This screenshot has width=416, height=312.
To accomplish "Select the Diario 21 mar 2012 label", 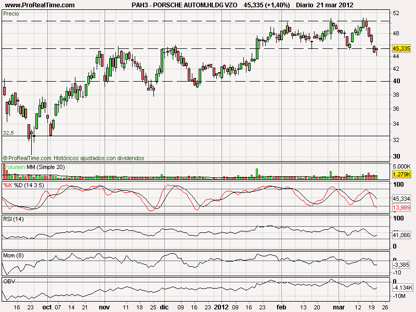I will pyautogui.click(x=324, y=5).
